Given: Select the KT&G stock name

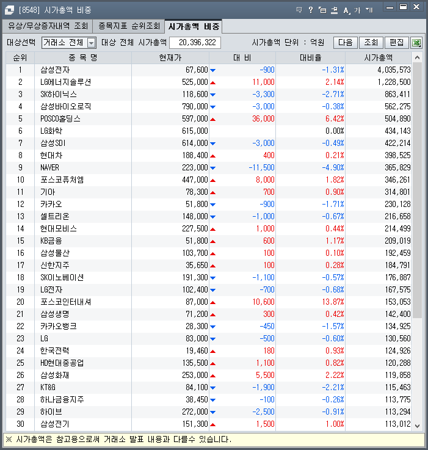Looking at the screenshot, I should click(48, 388).
